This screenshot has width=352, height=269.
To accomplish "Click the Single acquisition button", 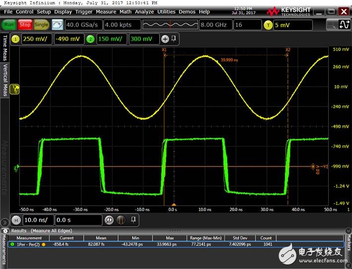I will pos(41,25).
